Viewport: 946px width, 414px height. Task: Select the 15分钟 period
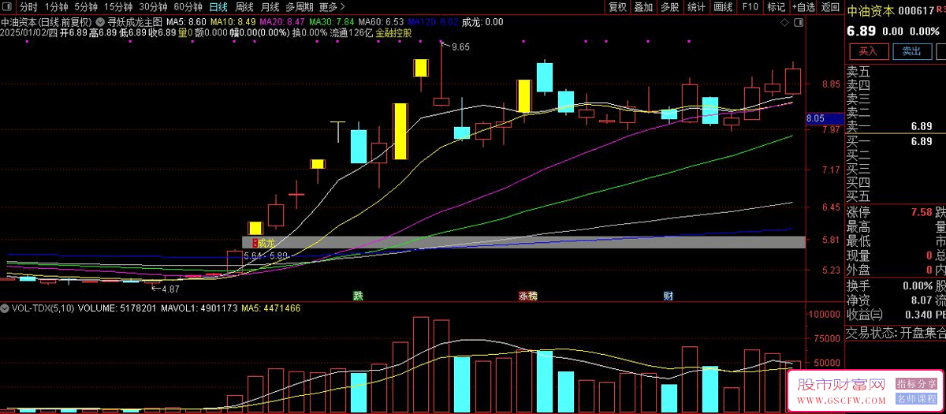click(118, 7)
